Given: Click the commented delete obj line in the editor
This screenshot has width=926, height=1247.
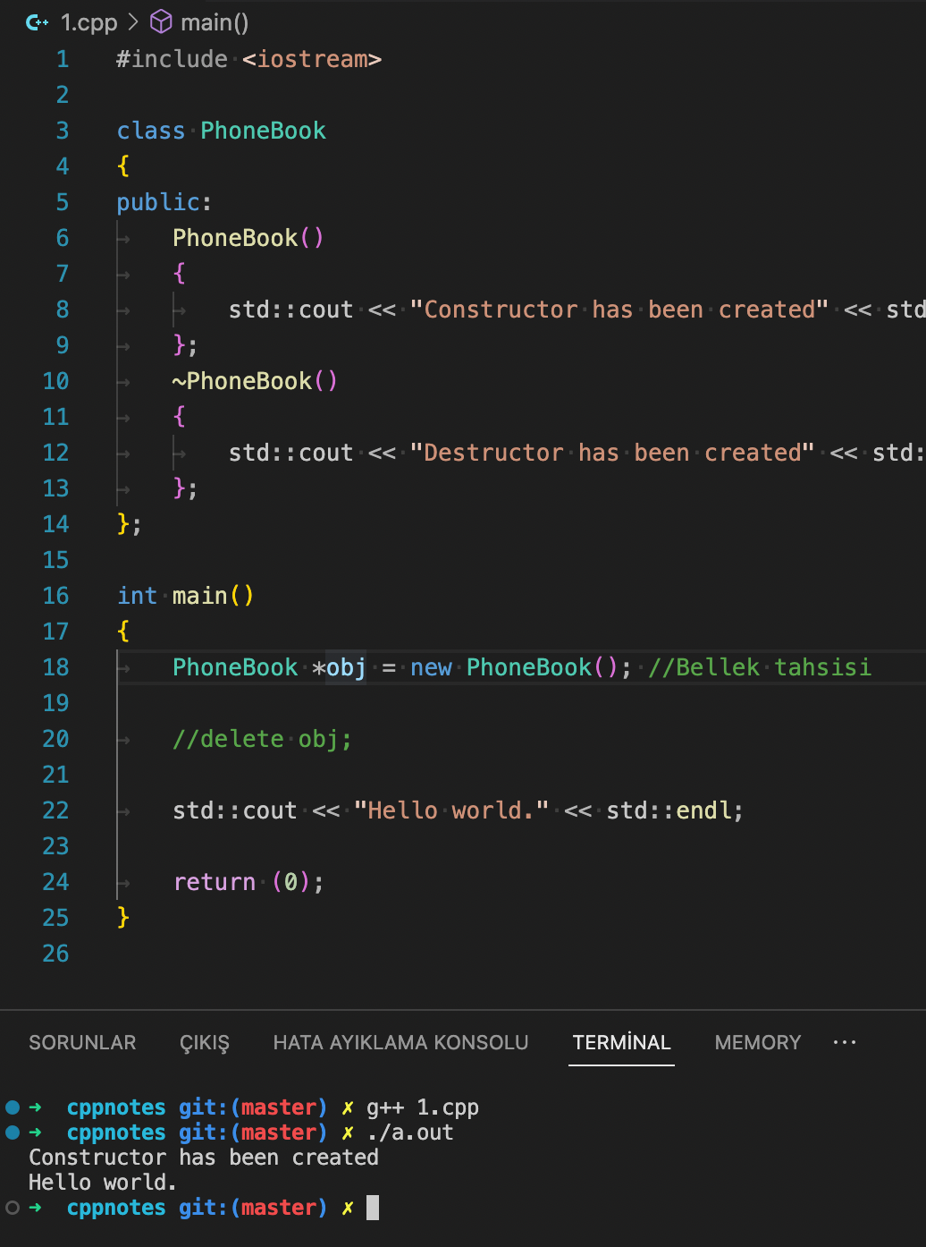Looking at the screenshot, I should 262,738.
